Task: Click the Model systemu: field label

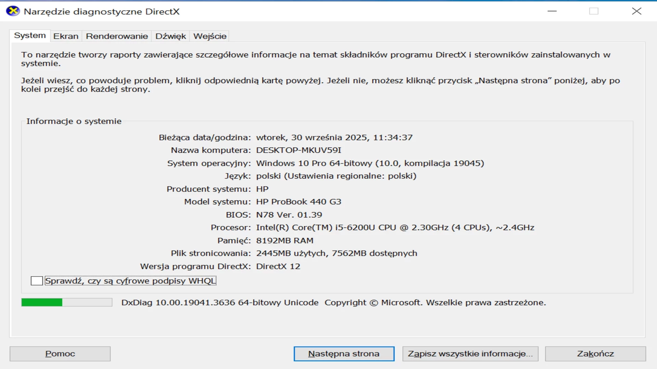Action: click(x=218, y=202)
